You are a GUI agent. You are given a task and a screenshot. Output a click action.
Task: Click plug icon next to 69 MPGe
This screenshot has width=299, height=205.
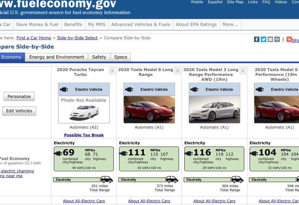click(x=58, y=153)
